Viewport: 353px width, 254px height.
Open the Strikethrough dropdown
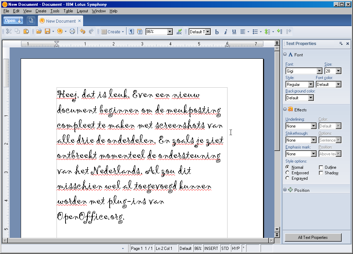[x=314, y=140]
